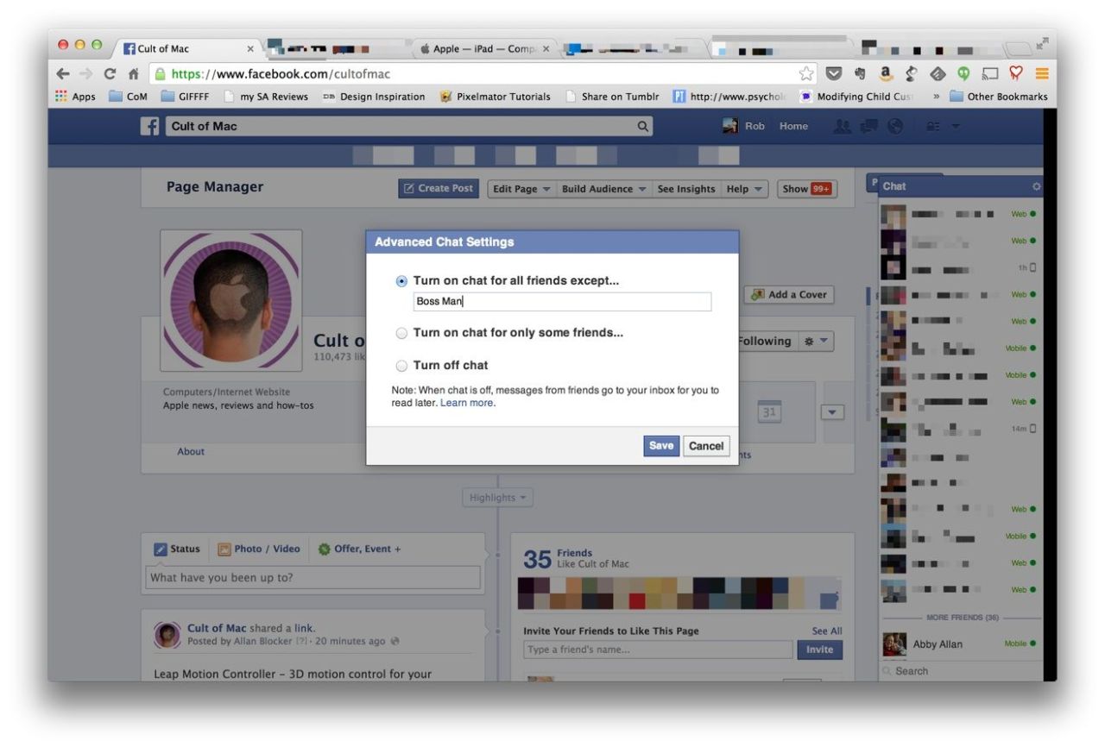Open the Highlights dropdown
Image resolution: width=1105 pixels, height=747 pixels.
tap(497, 497)
